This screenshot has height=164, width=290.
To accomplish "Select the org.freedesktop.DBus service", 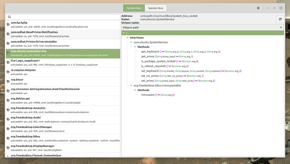I will [63, 139].
